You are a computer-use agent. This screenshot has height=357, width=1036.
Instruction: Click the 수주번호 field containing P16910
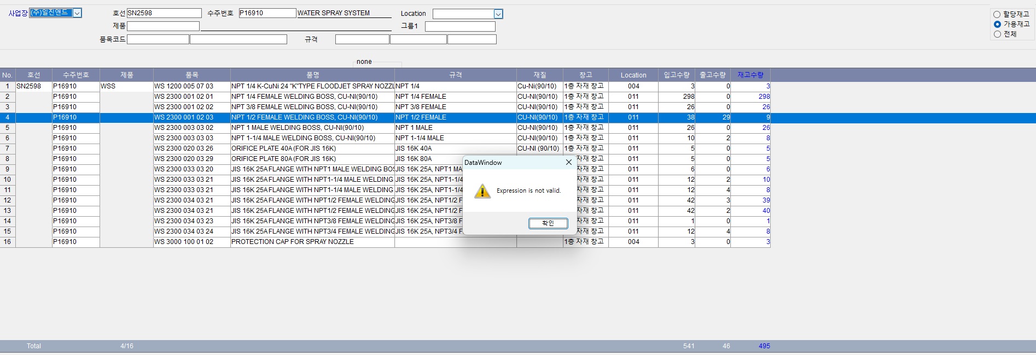click(x=267, y=13)
